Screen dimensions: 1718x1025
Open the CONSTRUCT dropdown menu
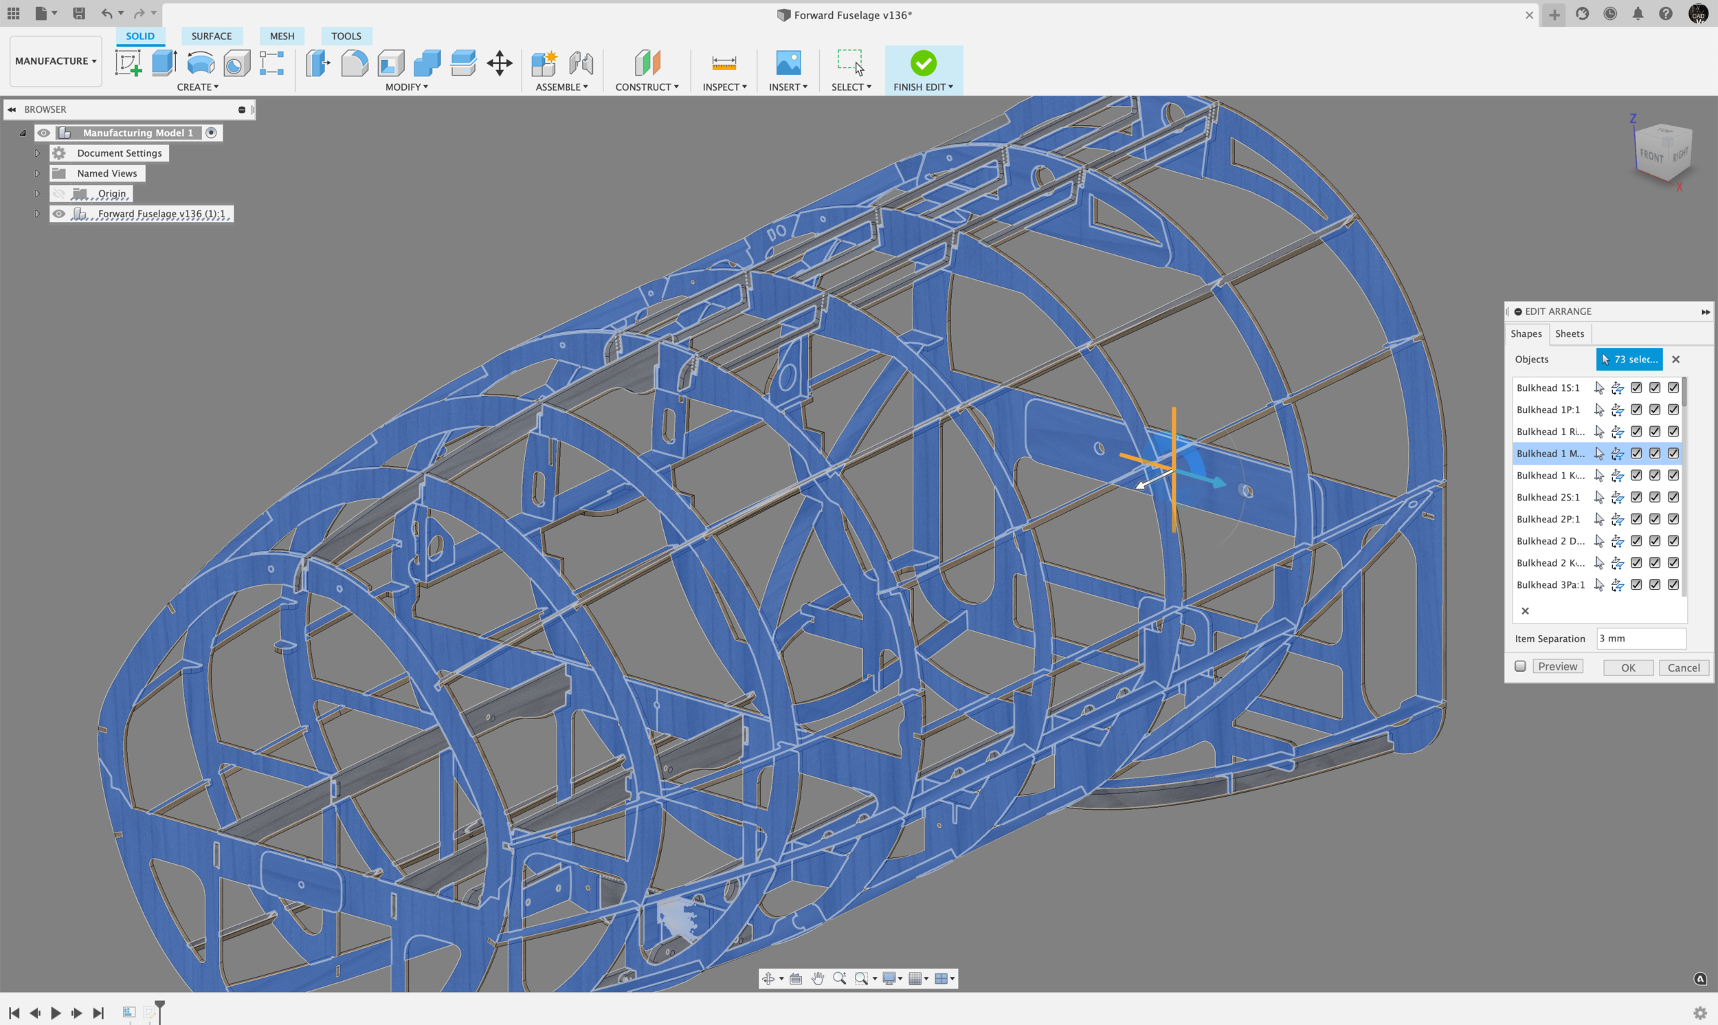click(x=647, y=87)
